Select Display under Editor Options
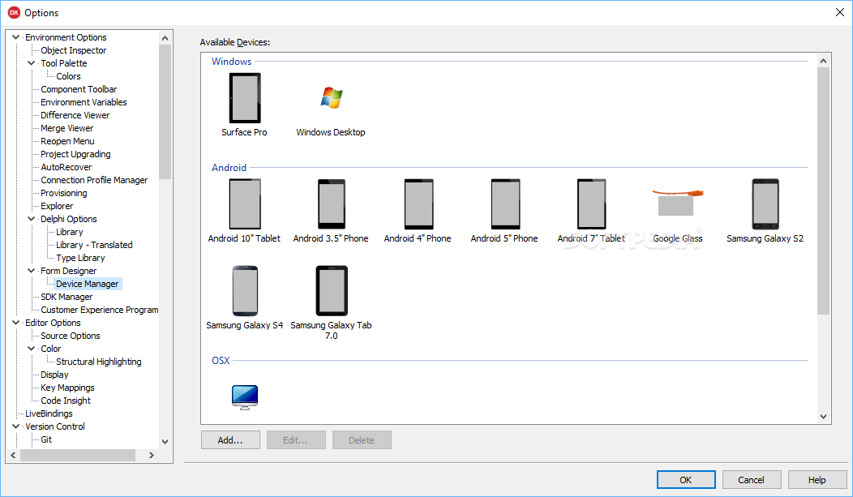This screenshot has width=853, height=497. point(54,375)
